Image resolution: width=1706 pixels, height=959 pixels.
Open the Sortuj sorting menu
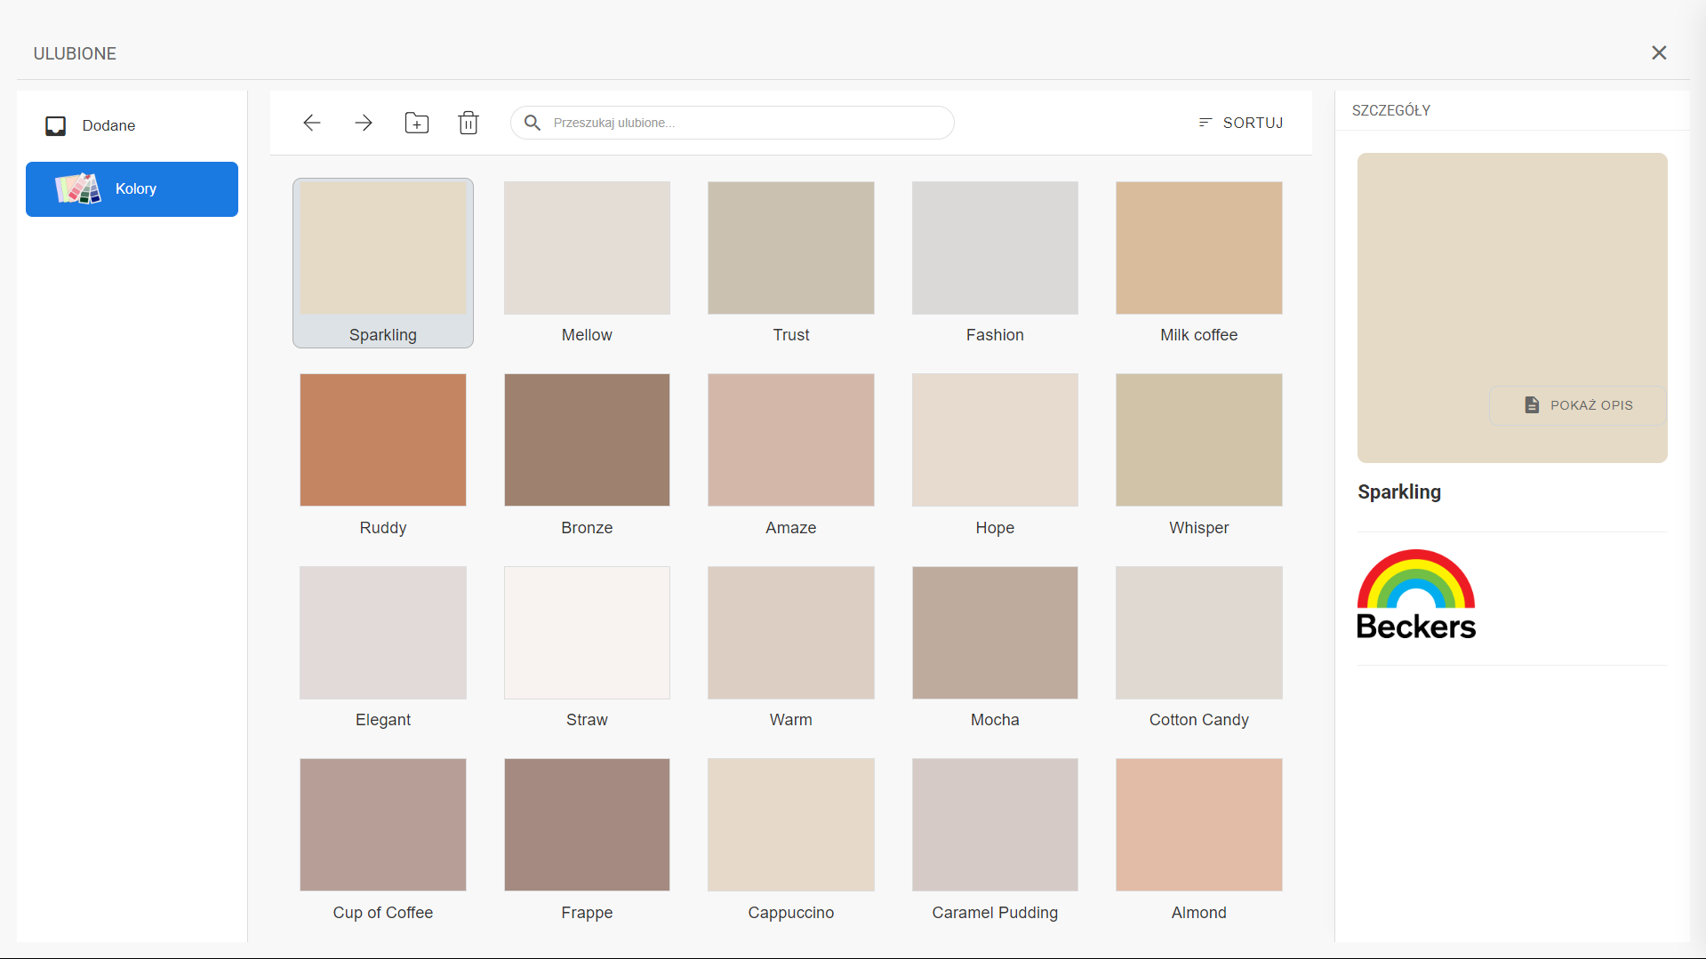pos(1240,123)
